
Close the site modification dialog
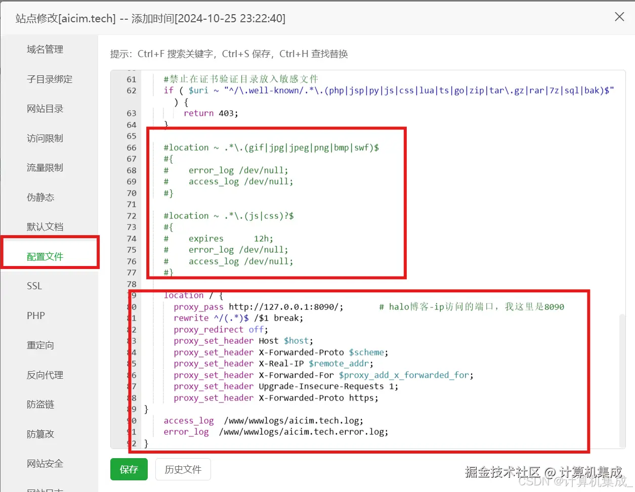click(x=619, y=17)
